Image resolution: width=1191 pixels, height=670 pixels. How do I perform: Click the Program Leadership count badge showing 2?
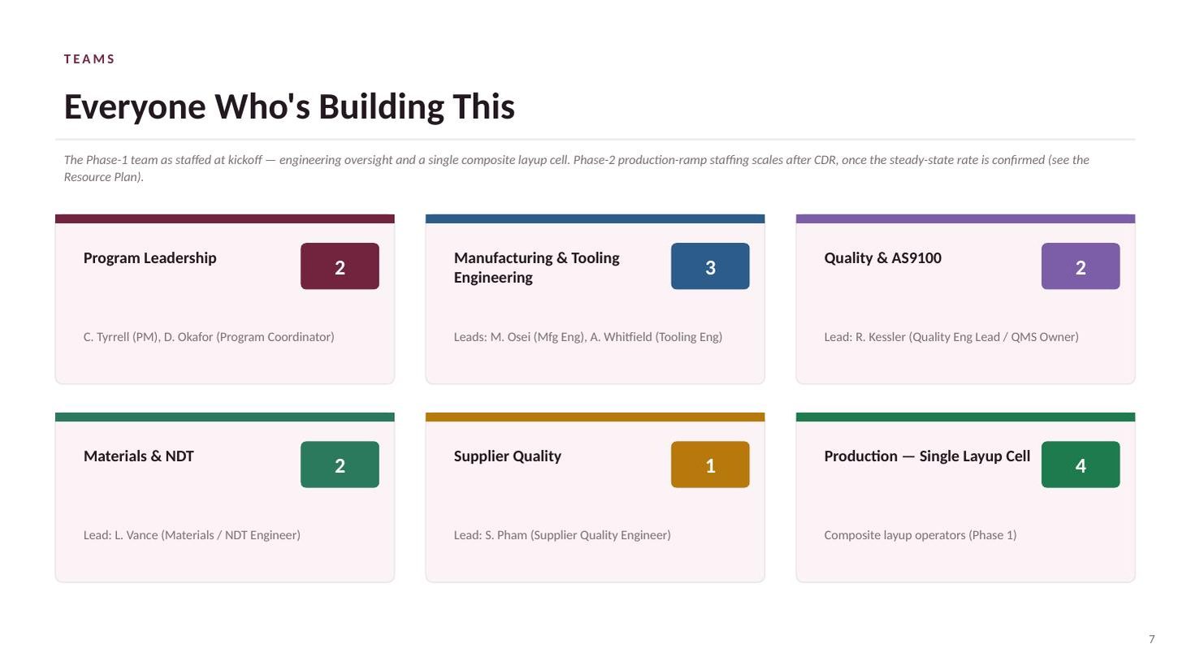pyautogui.click(x=340, y=266)
